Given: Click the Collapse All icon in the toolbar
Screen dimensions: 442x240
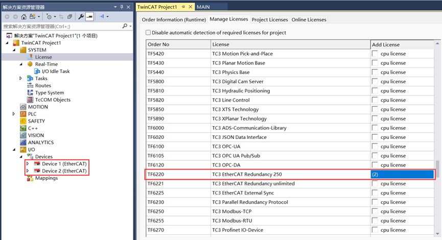Looking at the screenshot, I should [x=69, y=17].
